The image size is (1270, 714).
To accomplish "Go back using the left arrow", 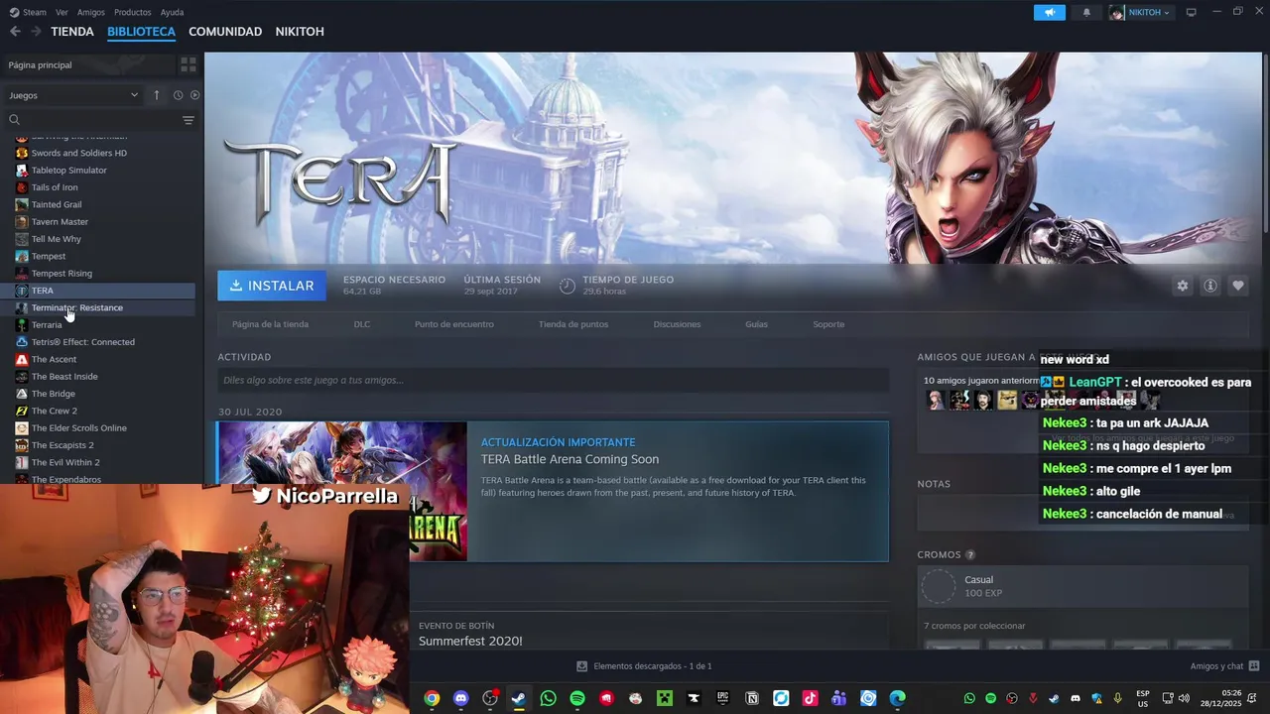I will [15, 32].
